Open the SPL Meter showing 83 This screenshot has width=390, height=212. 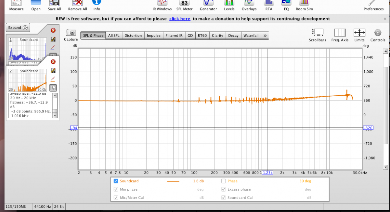(x=184, y=3)
